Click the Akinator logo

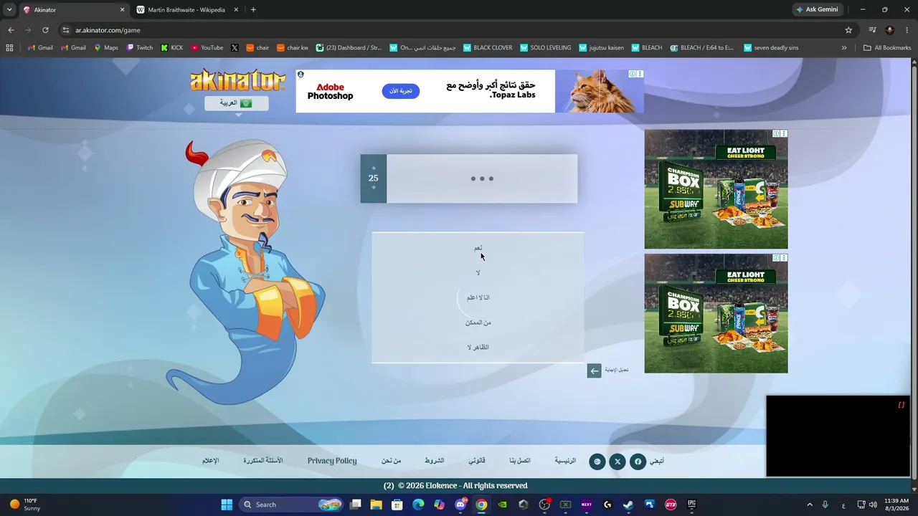(x=237, y=80)
